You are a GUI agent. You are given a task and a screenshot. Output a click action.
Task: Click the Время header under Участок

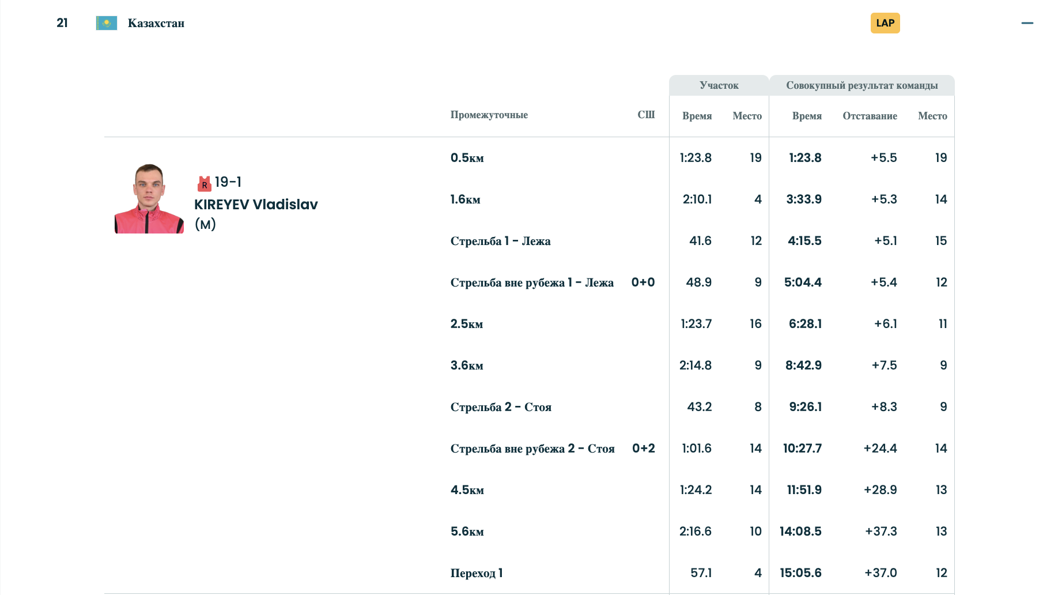(x=697, y=116)
